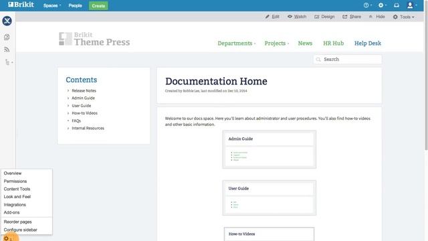Click the page vertical scrollbar
The height and width of the screenshot is (241, 428).
click(x=426, y=76)
